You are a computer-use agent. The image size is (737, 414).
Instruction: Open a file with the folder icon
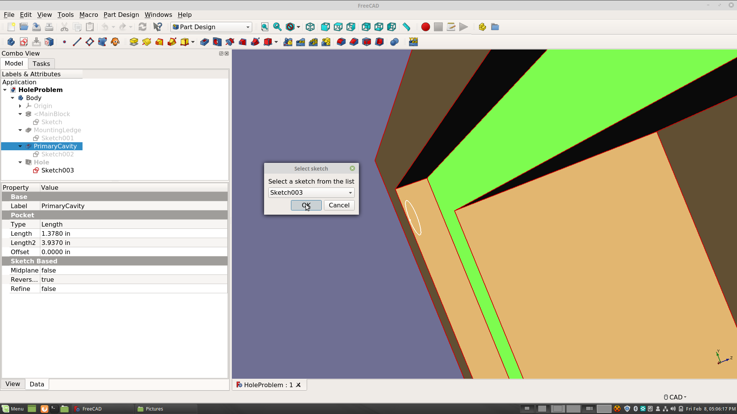pyautogui.click(x=24, y=27)
